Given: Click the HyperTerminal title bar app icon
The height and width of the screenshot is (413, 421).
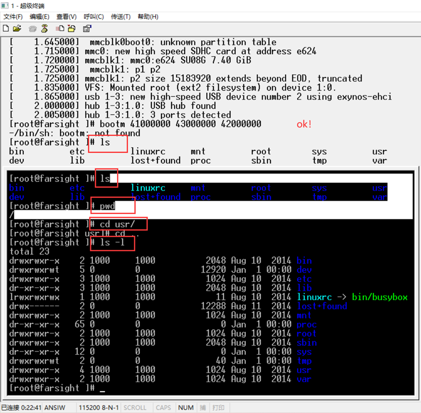Looking at the screenshot, I should (5, 6).
